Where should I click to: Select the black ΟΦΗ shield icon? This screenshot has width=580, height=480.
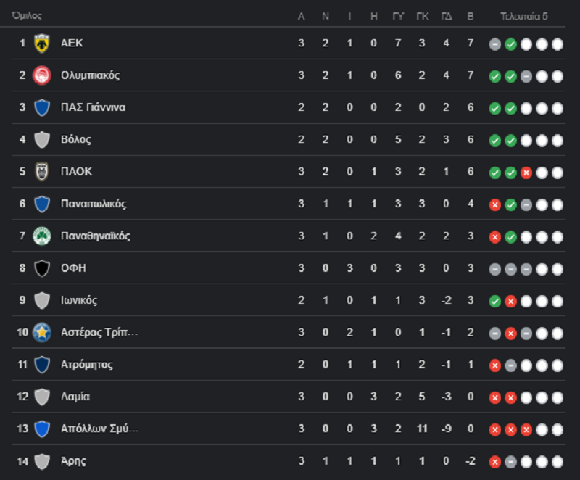coord(42,268)
